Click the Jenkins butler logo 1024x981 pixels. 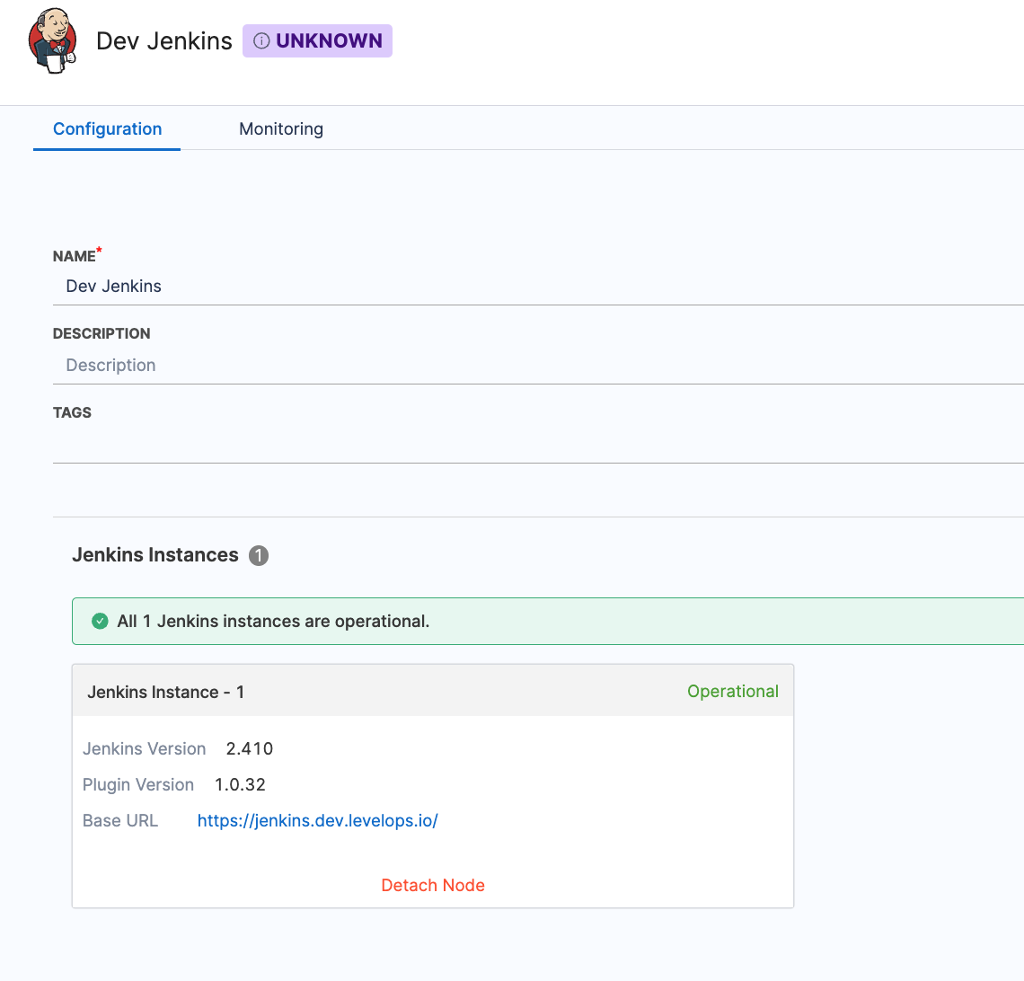(53, 41)
